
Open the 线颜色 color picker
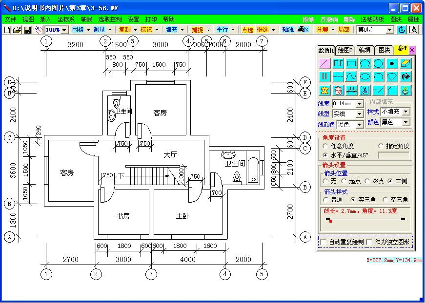[360, 123]
